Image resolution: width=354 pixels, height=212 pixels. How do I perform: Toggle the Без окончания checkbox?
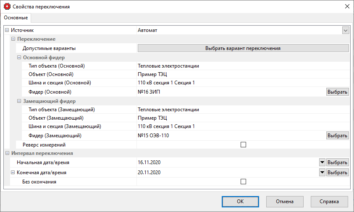click(243, 182)
